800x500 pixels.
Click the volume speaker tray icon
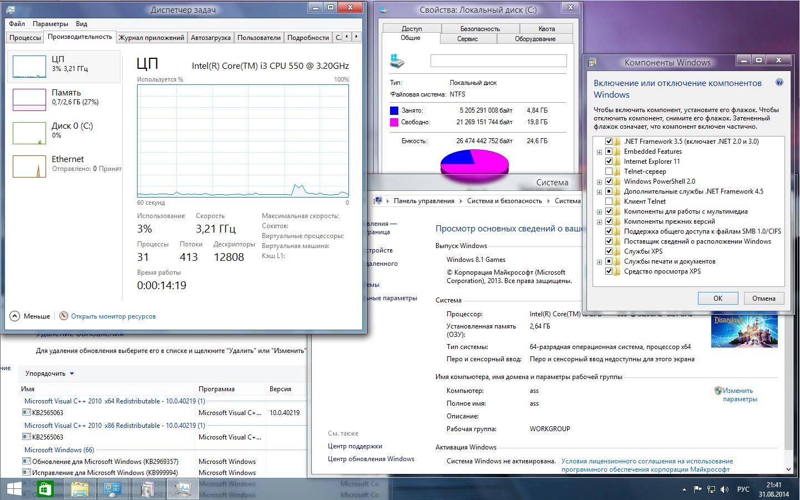[x=725, y=489]
